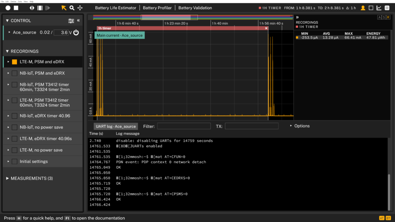Click the UART log Filter input field
The image size is (395, 222).
184,126
